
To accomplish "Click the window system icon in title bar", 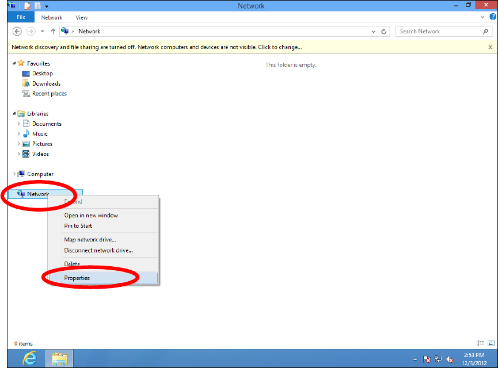I will tap(12, 5).
